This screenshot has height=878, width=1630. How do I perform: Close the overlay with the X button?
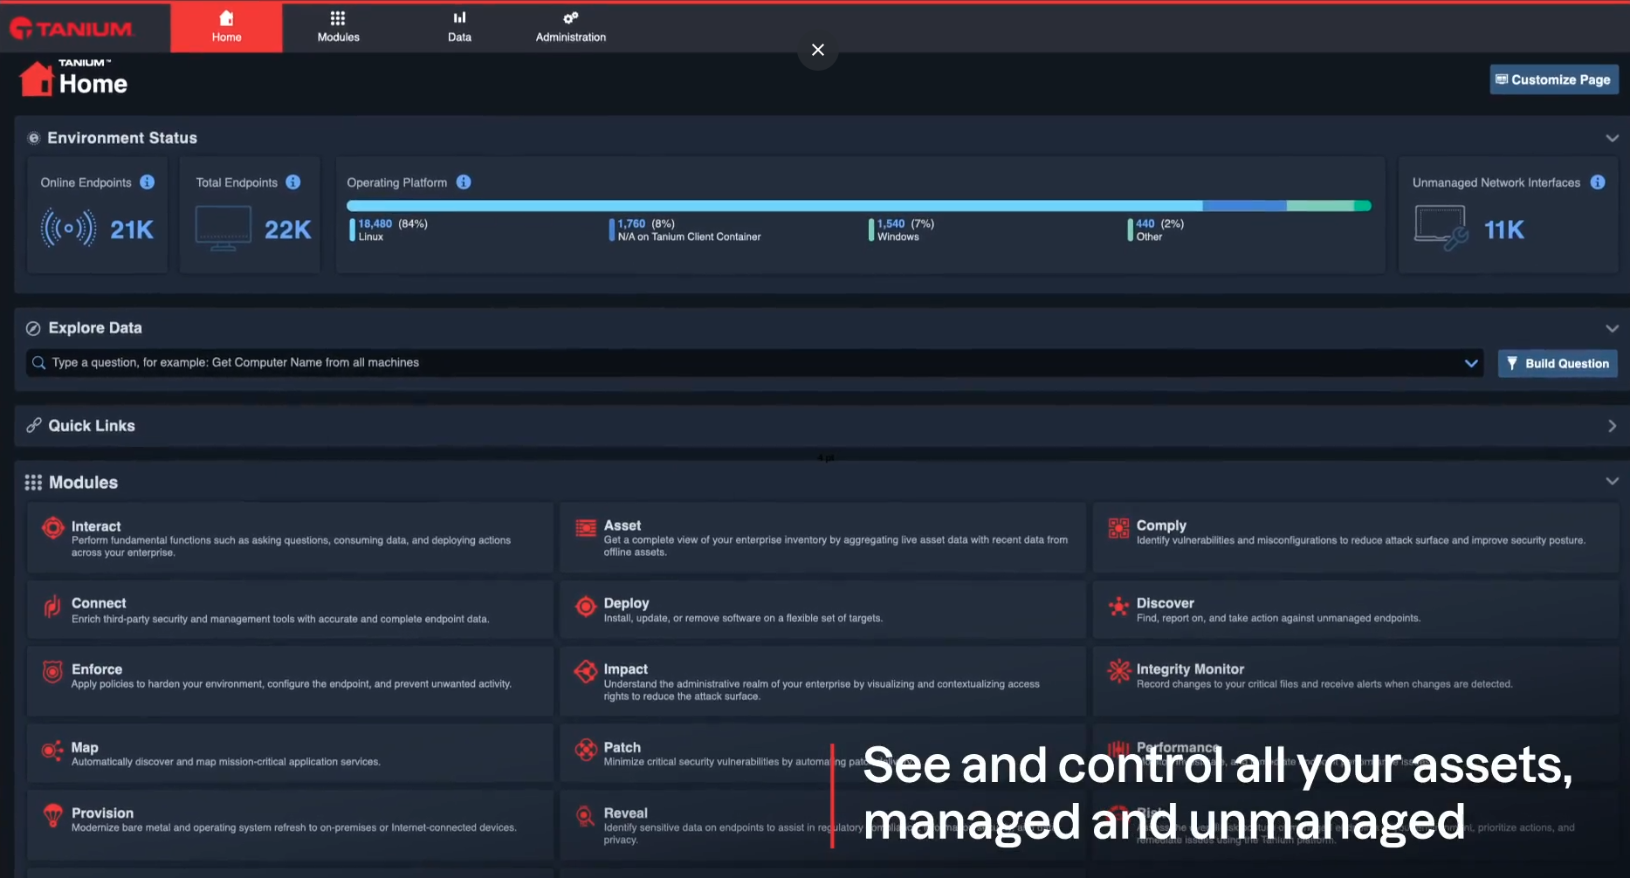point(817,50)
